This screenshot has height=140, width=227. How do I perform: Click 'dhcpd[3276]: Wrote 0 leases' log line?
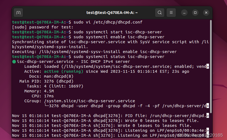point(105,121)
